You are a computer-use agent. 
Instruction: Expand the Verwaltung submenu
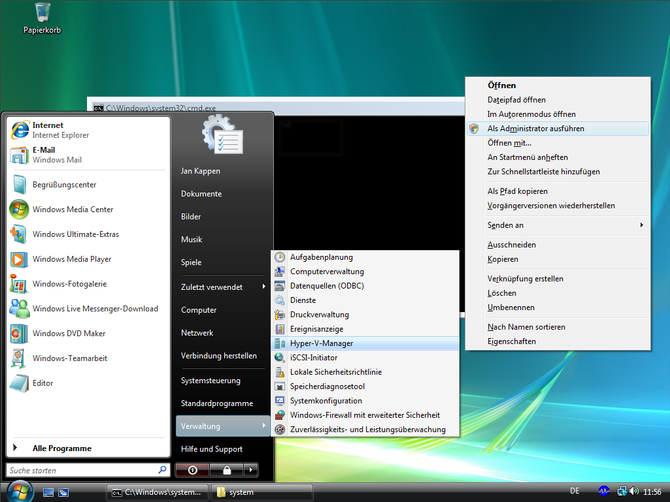tap(223, 426)
